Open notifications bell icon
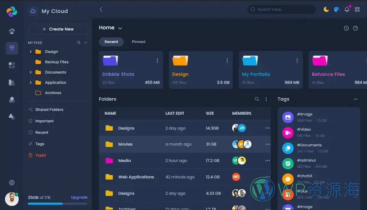367x210 pixels. tap(347, 10)
